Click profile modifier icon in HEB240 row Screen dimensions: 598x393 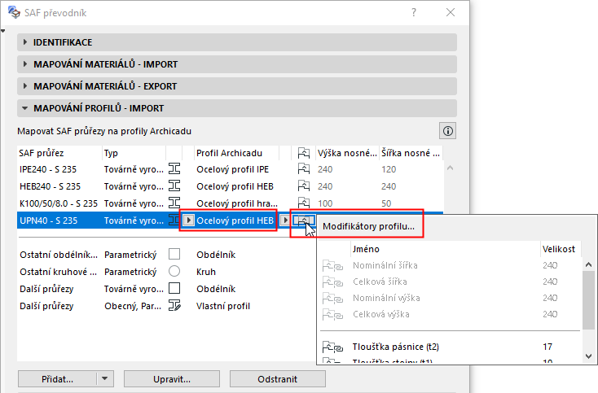coord(305,186)
